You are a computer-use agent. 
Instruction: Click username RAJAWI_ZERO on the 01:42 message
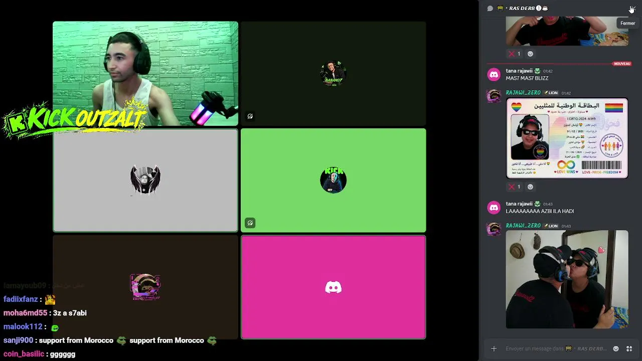[523, 93]
